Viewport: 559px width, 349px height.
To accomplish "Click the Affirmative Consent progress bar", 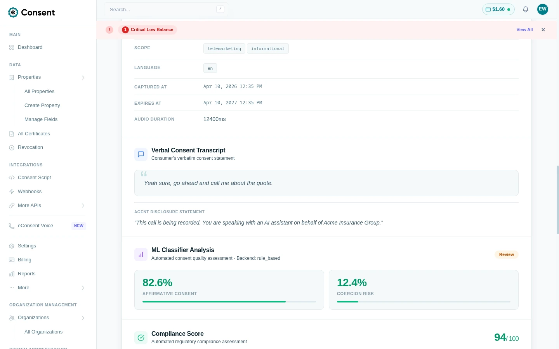I will coord(229,302).
